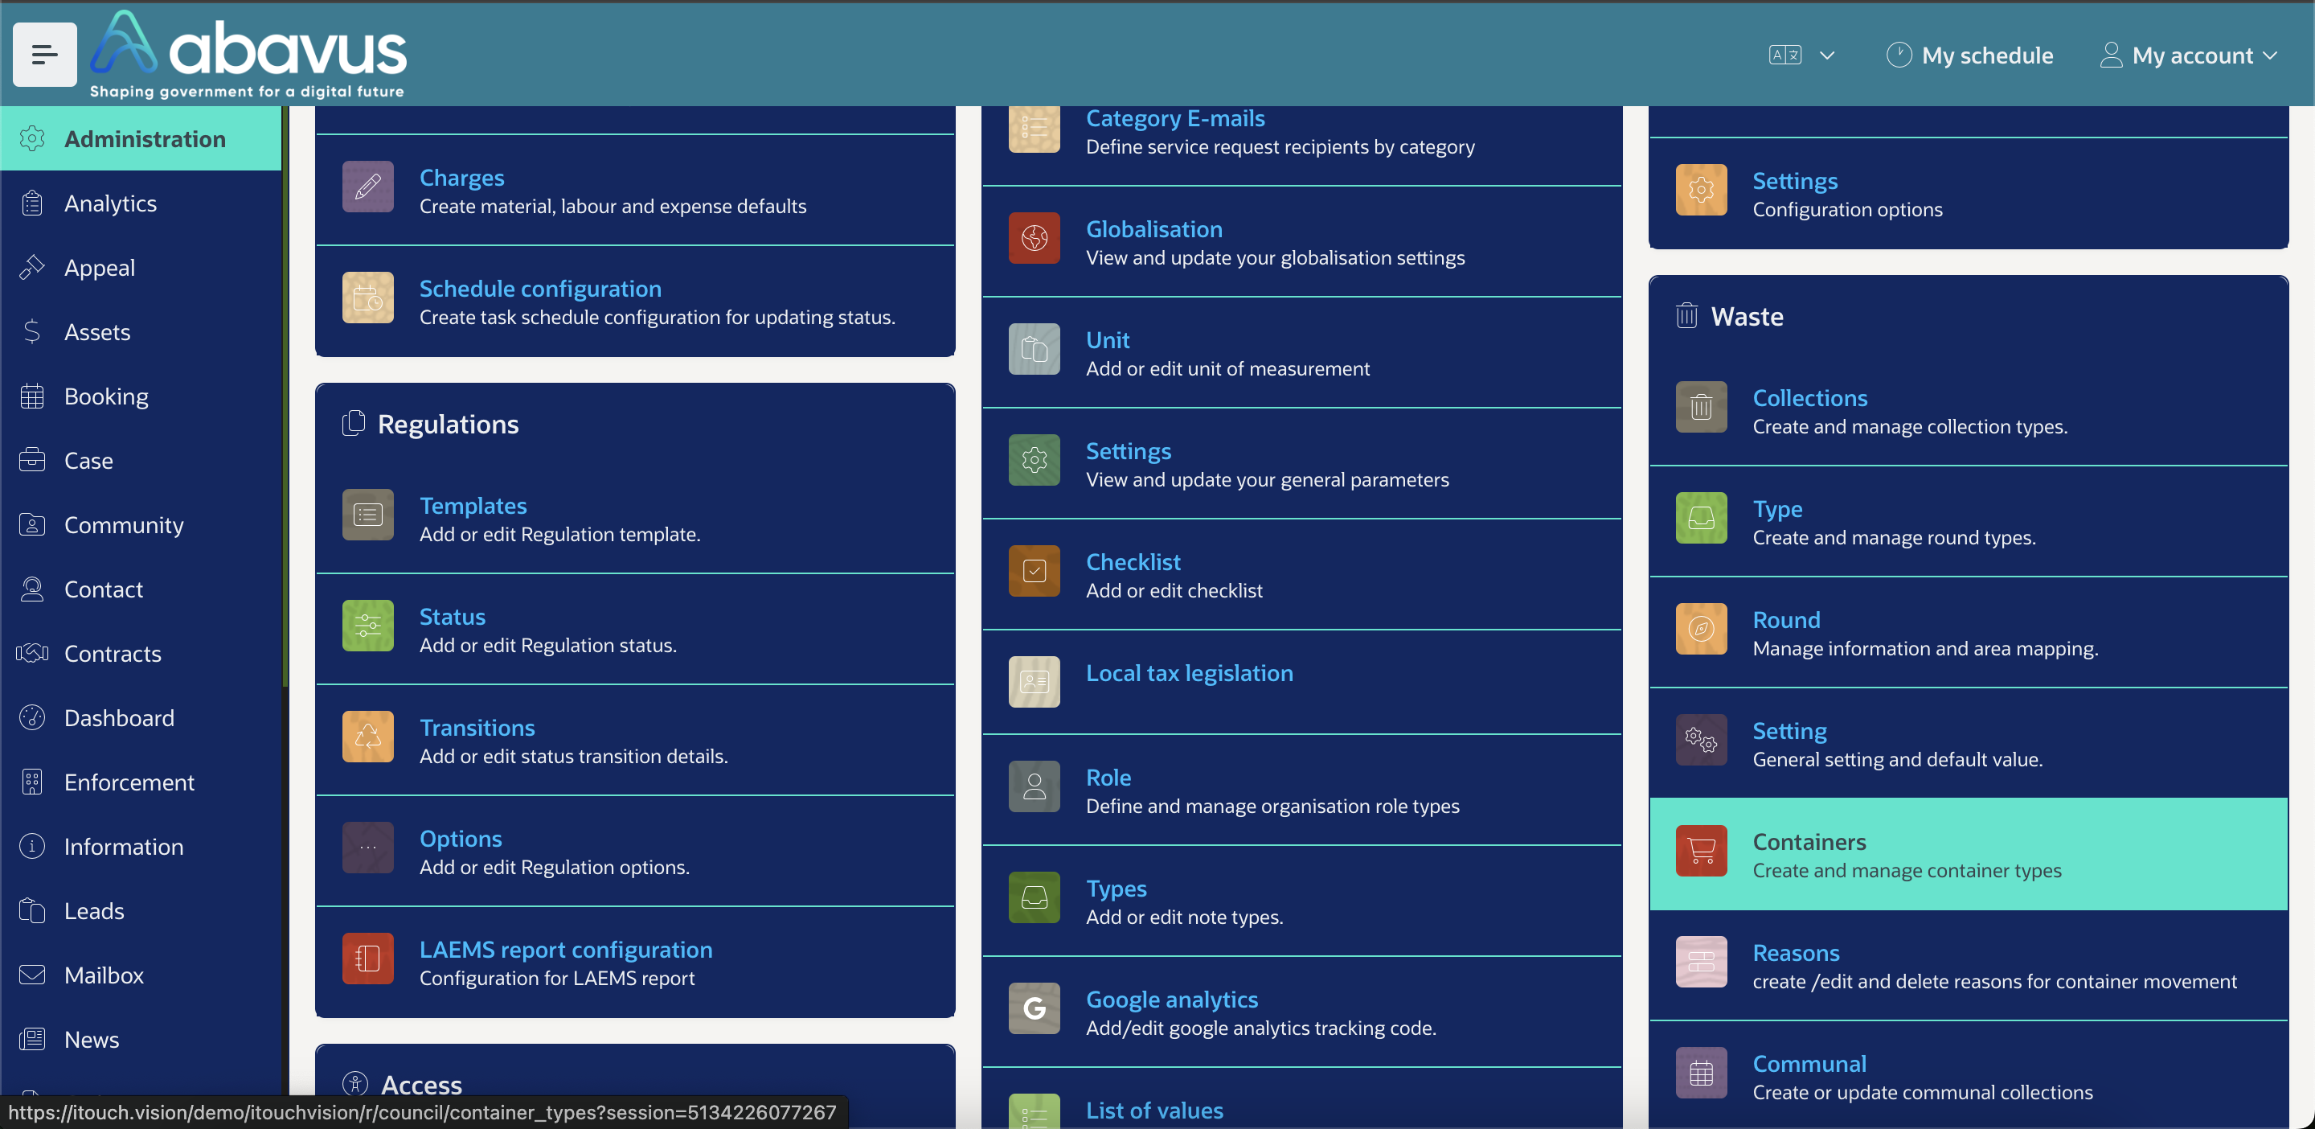Click the Containers cart icon

1700,850
